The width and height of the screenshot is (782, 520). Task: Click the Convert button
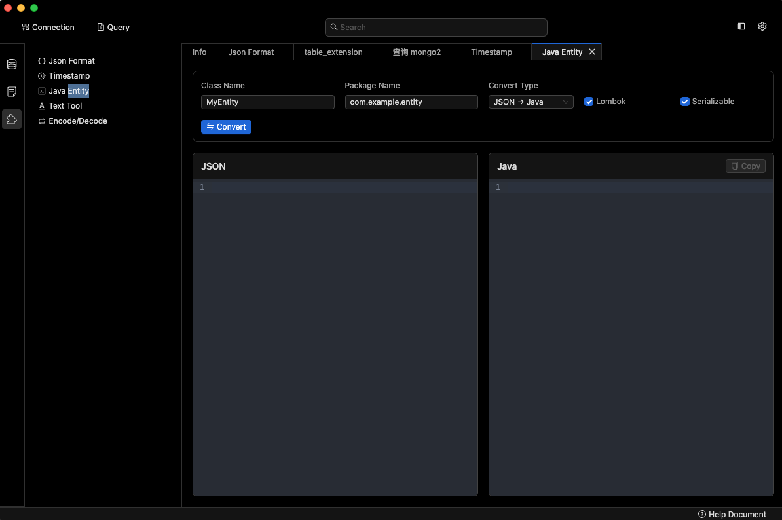(x=226, y=126)
